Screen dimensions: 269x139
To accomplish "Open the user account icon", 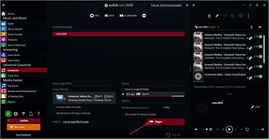I will [x=8, y=114].
